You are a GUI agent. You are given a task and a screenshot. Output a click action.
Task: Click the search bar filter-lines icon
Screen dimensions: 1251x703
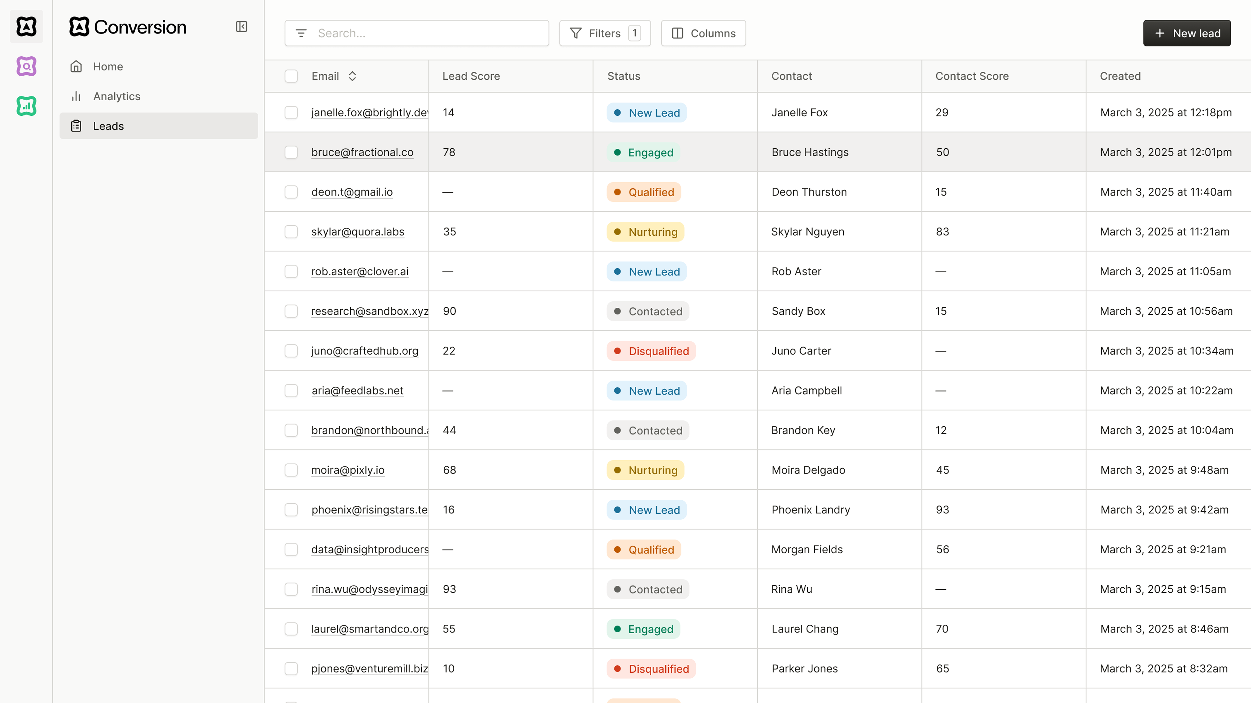coord(301,33)
